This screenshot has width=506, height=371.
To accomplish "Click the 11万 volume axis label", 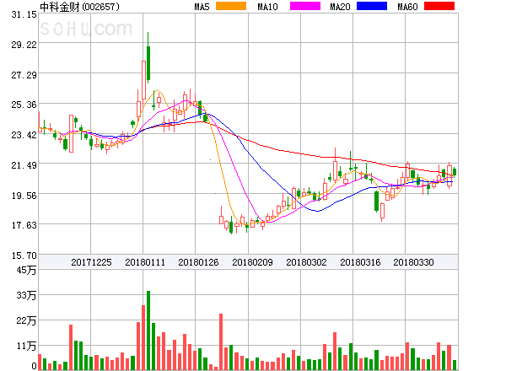I will pyautogui.click(x=26, y=347).
